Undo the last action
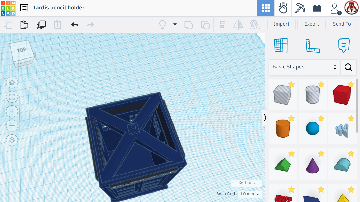The image size is (360, 202). [x=74, y=25]
